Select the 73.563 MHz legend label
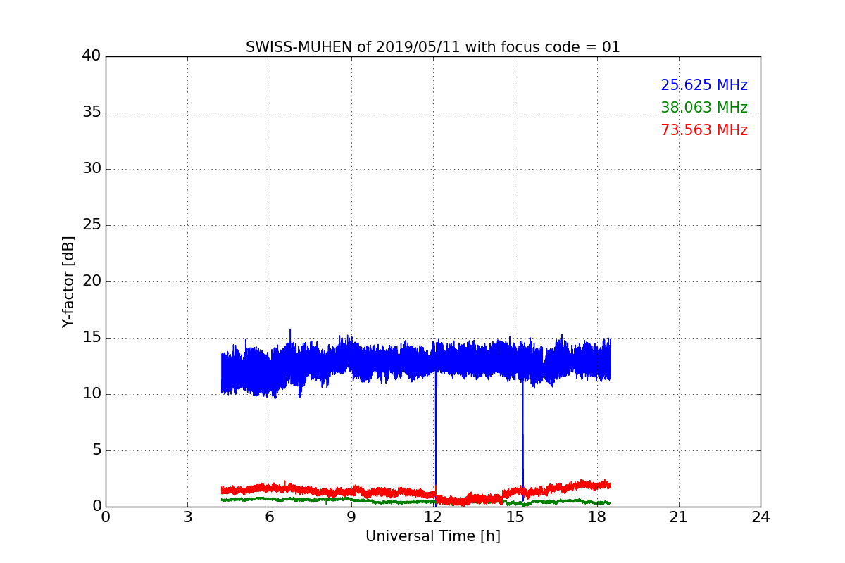The image size is (845, 563). [x=704, y=130]
